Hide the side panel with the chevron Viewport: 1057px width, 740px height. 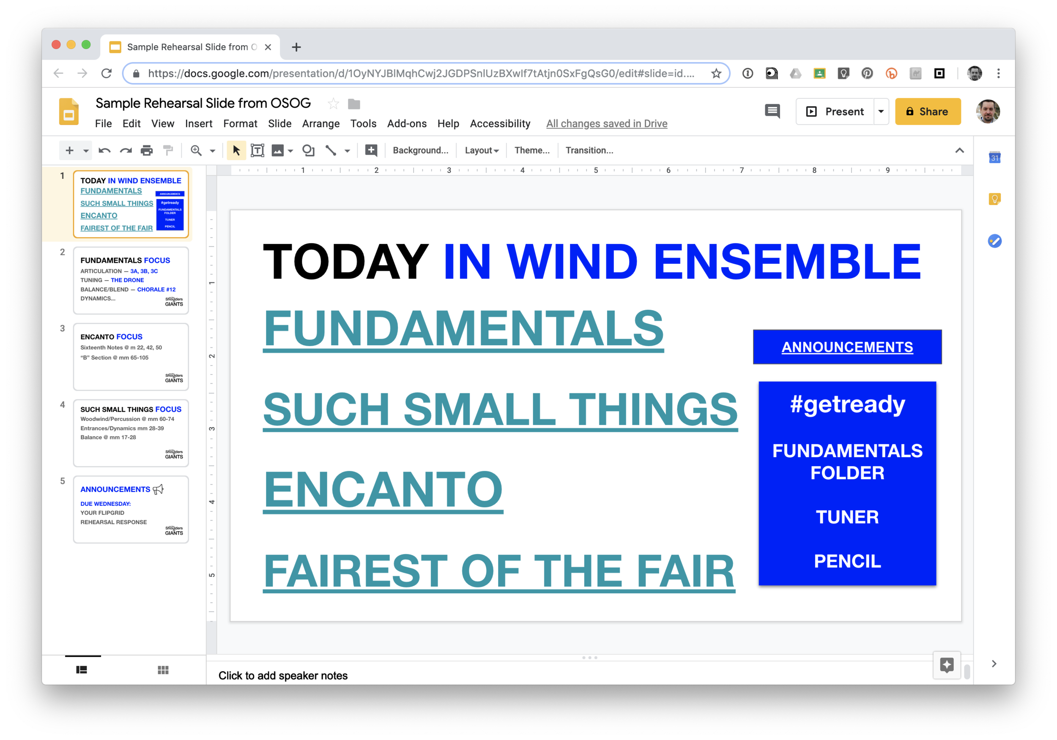[994, 664]
